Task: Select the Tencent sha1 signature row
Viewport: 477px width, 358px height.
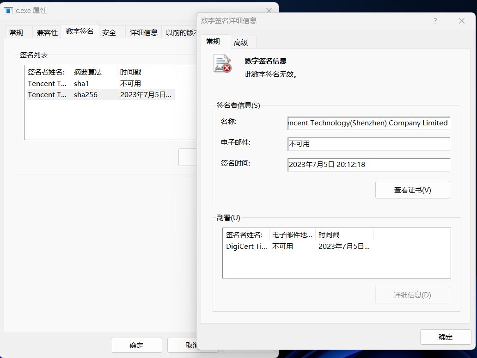Action: pyautogui.click(x=101, y=83)
